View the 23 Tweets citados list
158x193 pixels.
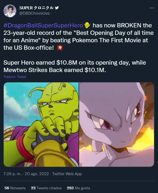tap(46, 188)
